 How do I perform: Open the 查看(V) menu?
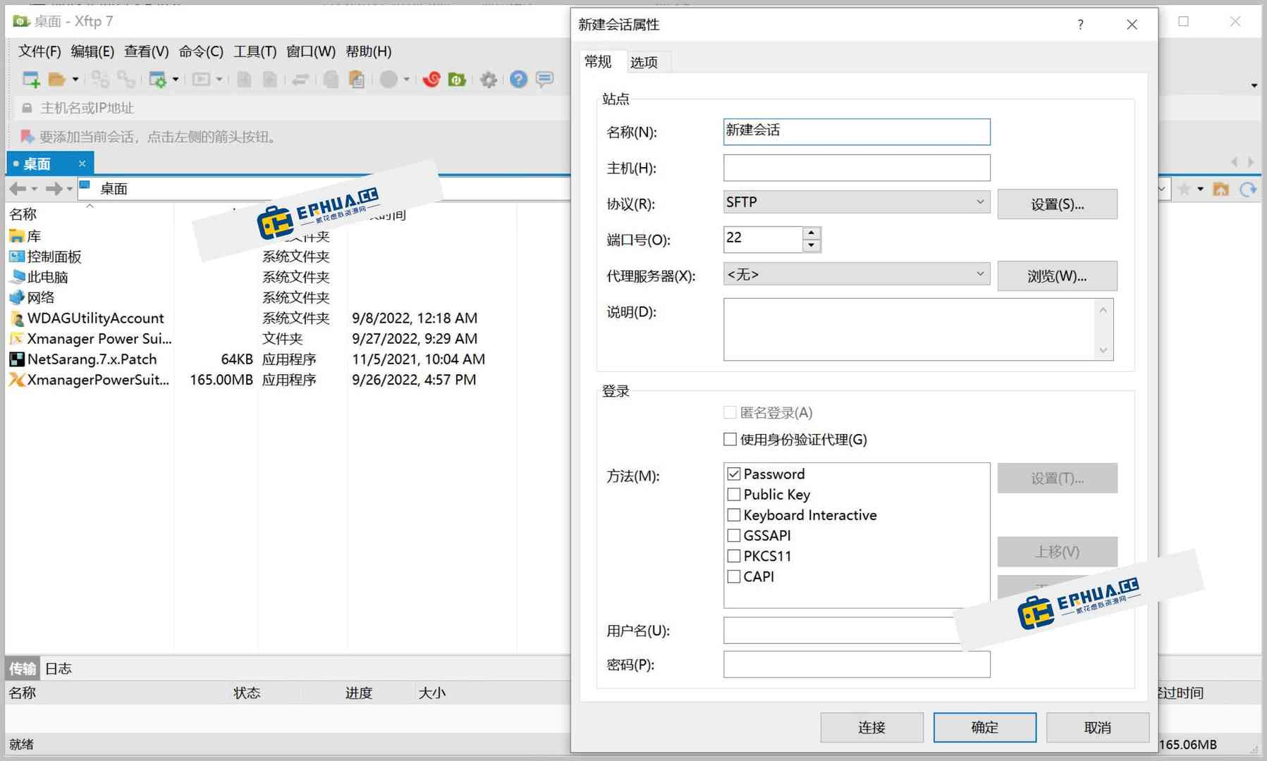147,51
